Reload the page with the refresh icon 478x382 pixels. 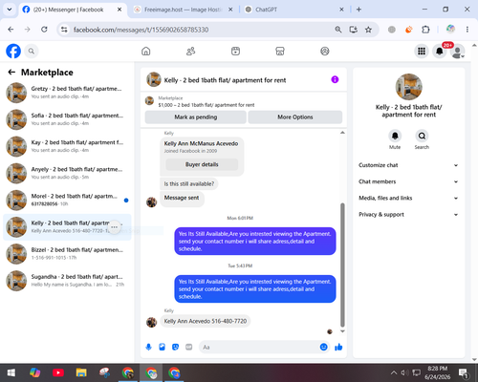click(44, 30)
